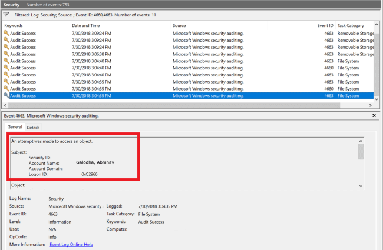Click the highlighted 3:04:35 PM event 4663
This screenshot has height=250, width=383.
coord(188,96)
